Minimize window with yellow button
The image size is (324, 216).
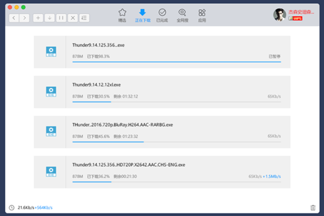[16, 7]
